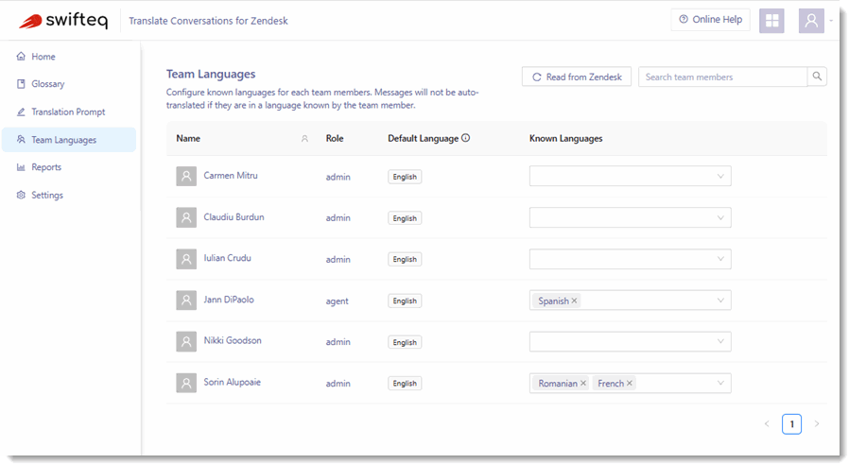
Task: Remove the Romanian language tag
Action: point(583,384)
